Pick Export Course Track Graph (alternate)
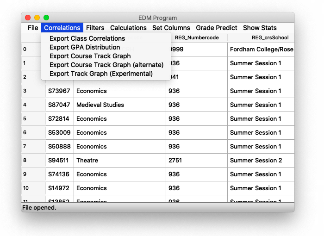The width and height of the screenshot is (324, 236). (x=106, y=65)
